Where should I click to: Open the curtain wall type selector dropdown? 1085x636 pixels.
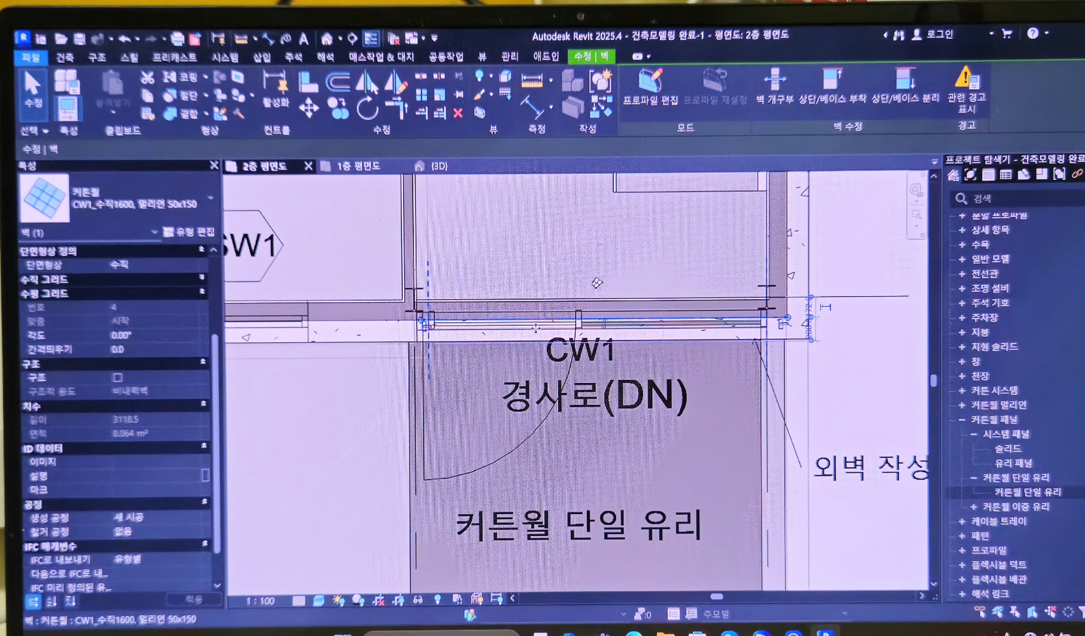coord(210,198)
